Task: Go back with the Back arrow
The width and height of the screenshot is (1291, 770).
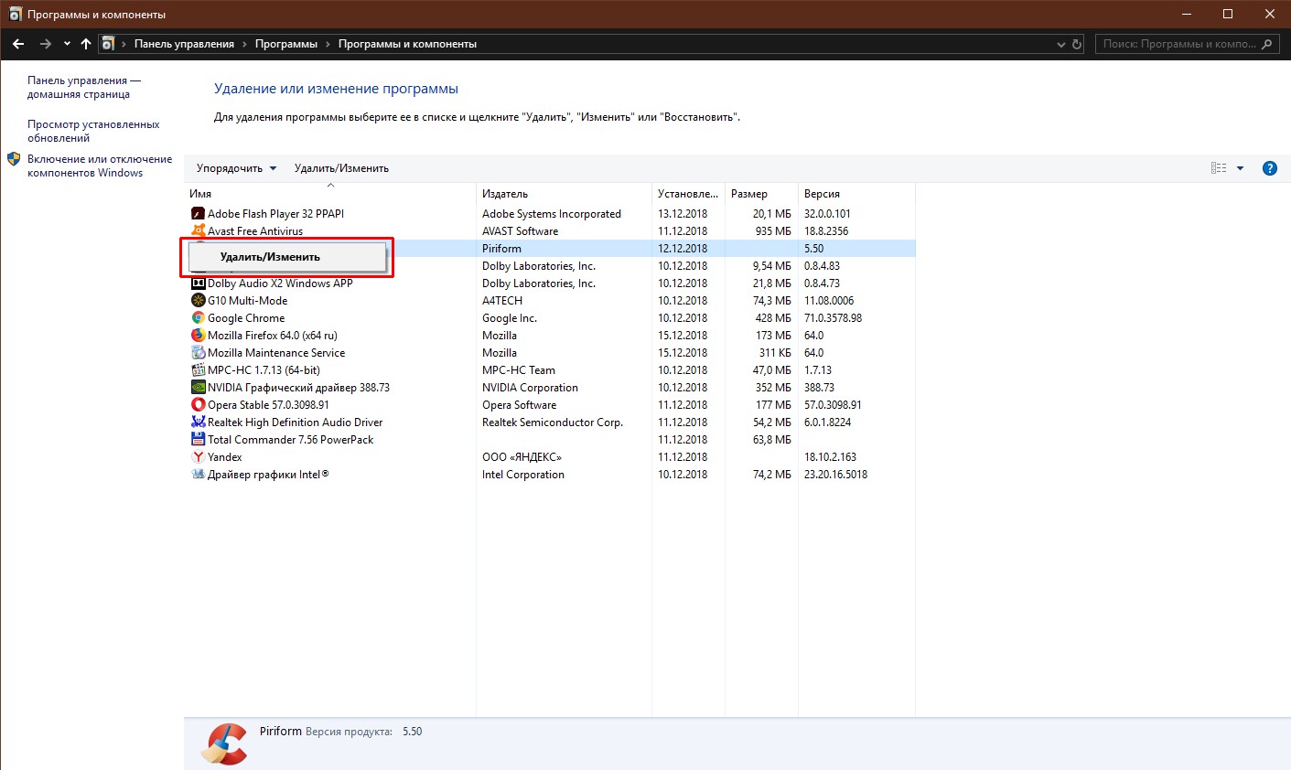Action: pos(18,44)
